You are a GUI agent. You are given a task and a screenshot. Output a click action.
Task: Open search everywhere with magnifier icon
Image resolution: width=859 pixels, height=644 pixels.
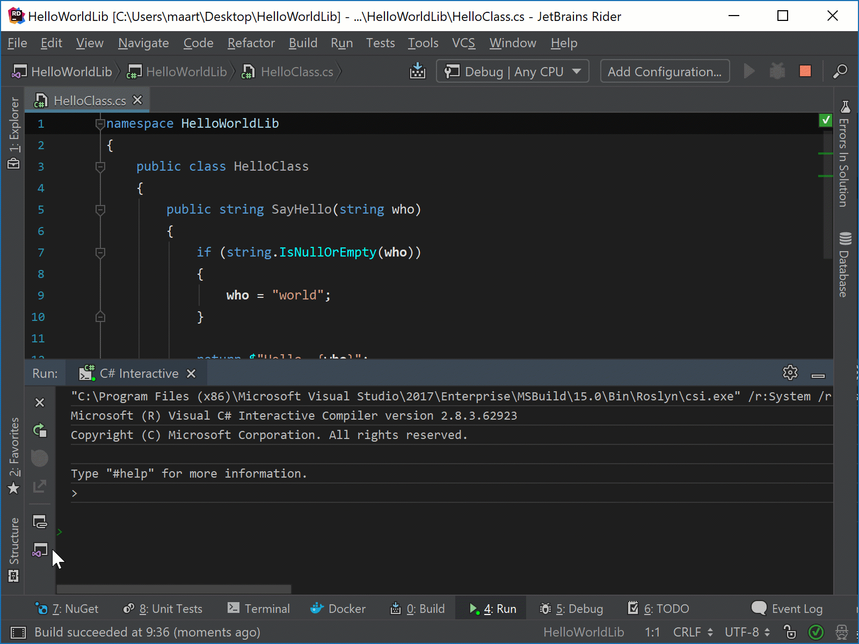pyautogui.click(x=841, y=71)
